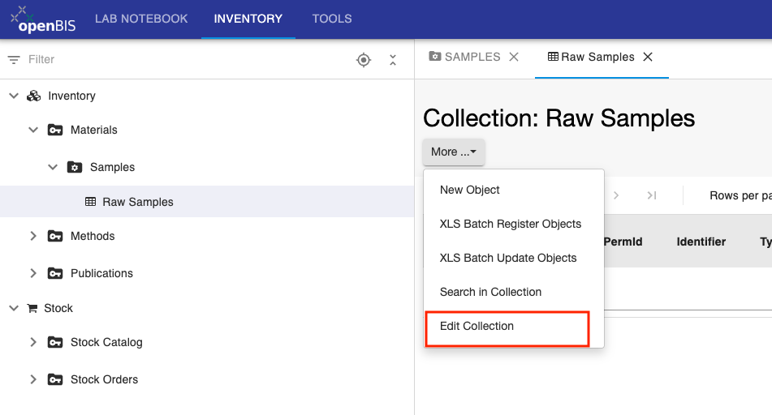Collapse the Materials folder chevron
Image resolution: width=772 pixels, height=415 pixels.
(x=33, y=130)
